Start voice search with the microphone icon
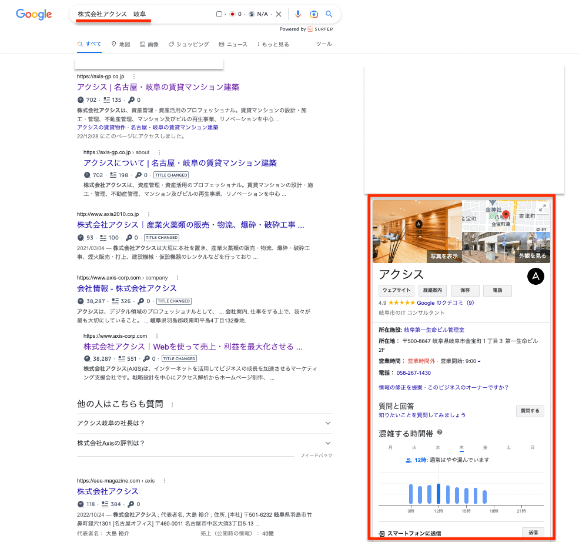Viewport: 579px width, 542px height. [298, 14]
